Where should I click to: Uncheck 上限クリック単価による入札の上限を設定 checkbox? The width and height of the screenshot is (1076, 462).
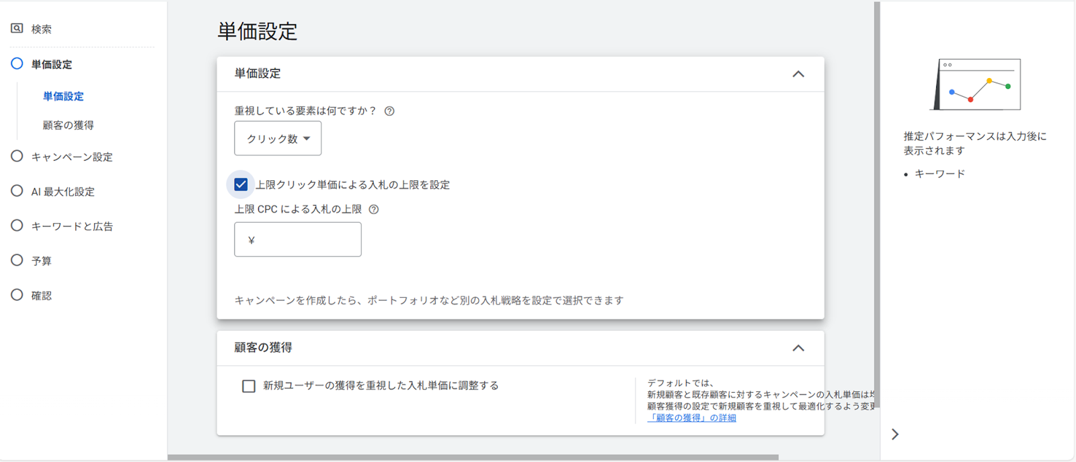(241, 184)
